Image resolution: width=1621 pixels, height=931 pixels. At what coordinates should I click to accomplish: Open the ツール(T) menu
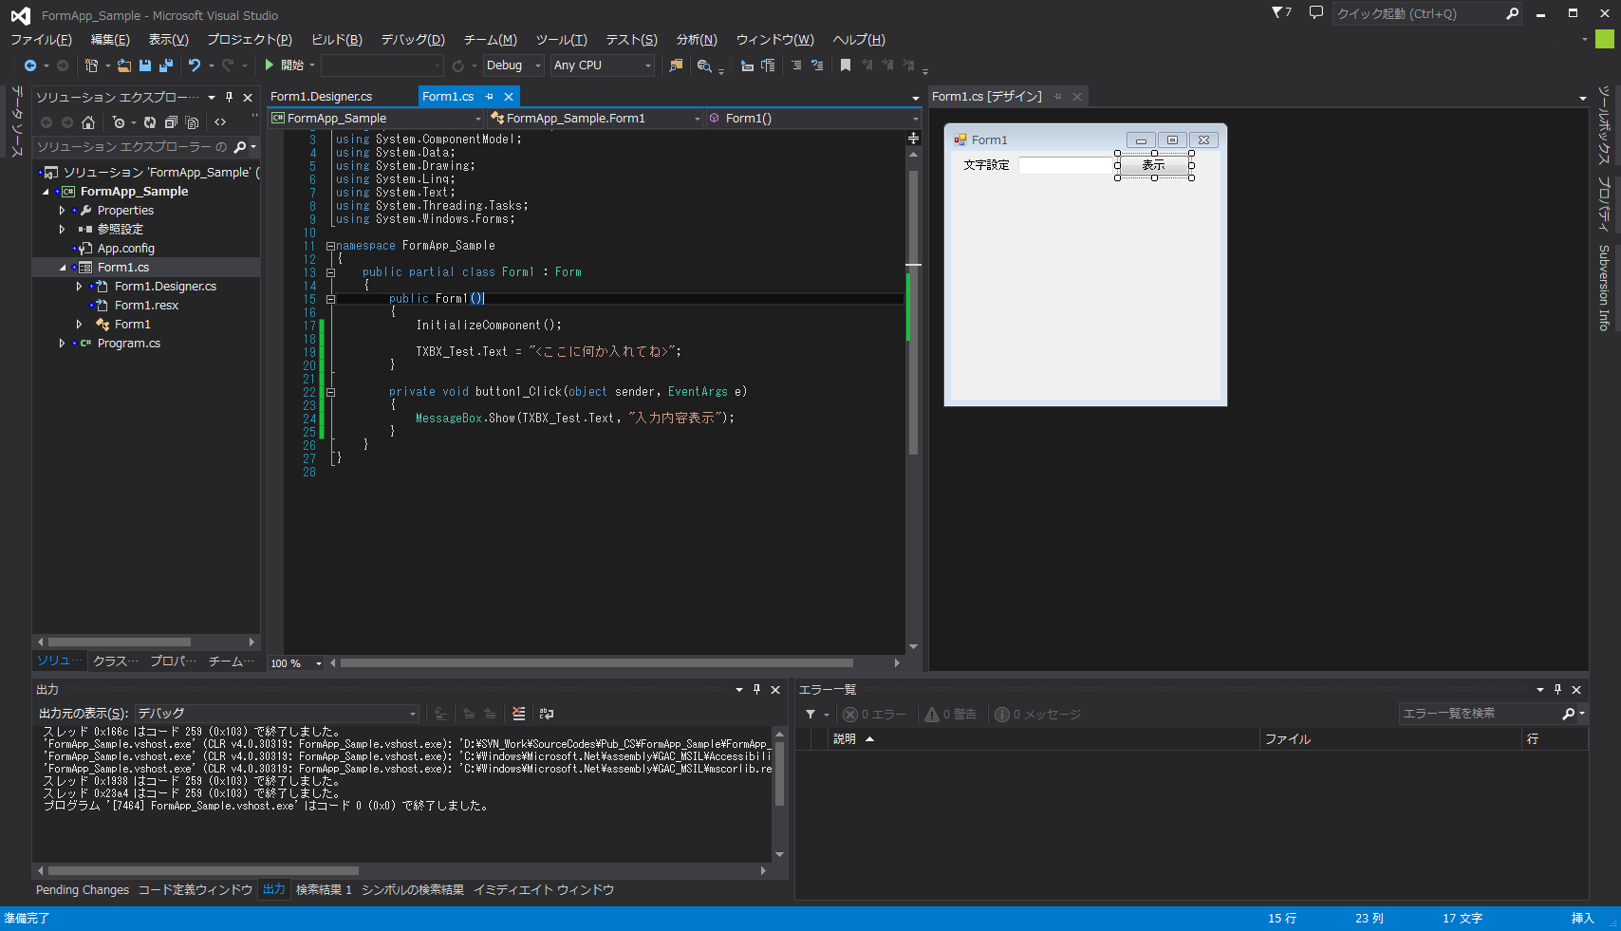click(562, 40)
